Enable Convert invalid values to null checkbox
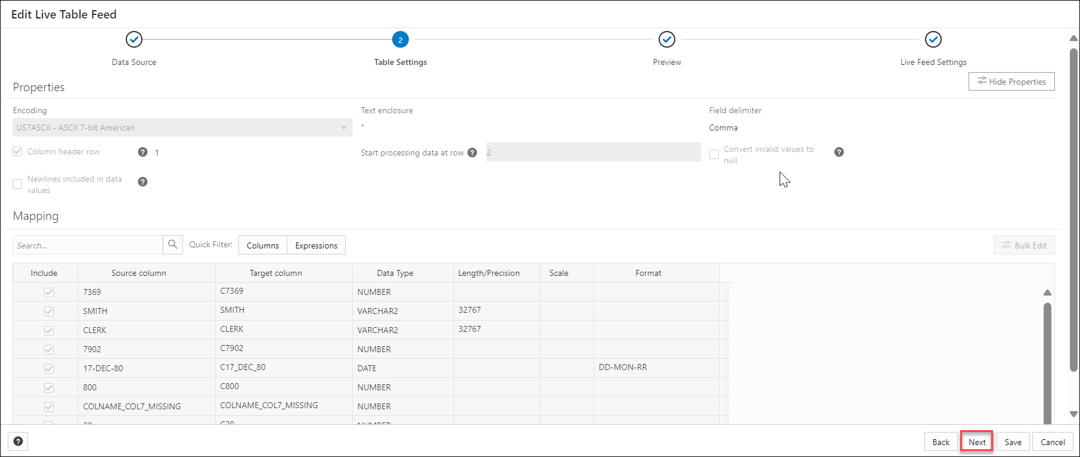 714,154
